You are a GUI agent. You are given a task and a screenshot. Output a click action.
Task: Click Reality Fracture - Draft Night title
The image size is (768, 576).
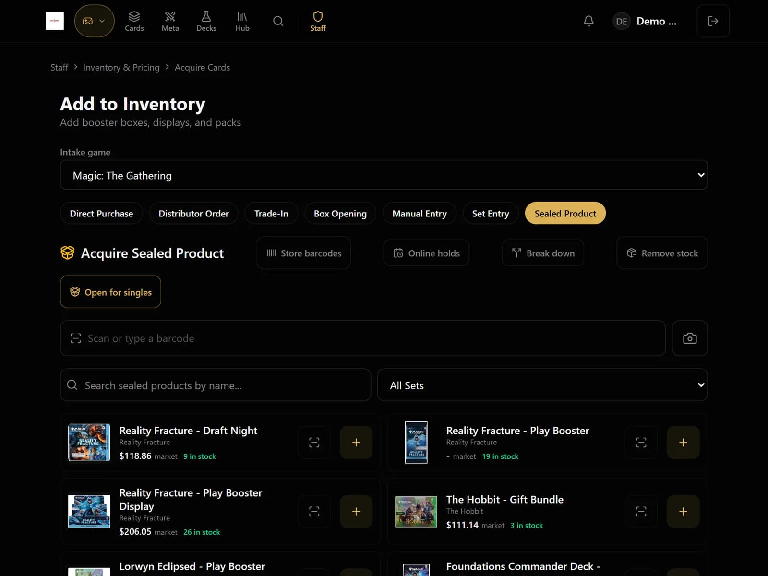click(188, 431)
